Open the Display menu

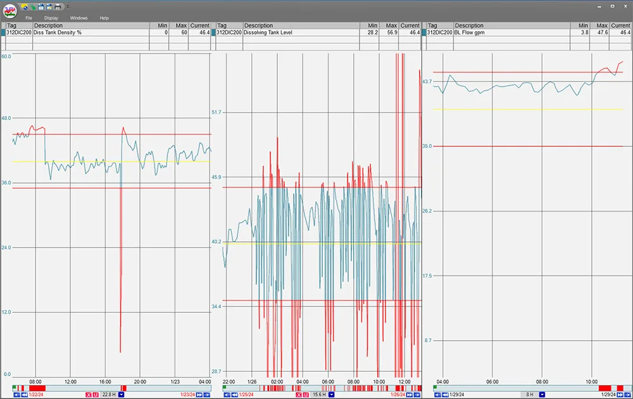[x=51, y=18]
